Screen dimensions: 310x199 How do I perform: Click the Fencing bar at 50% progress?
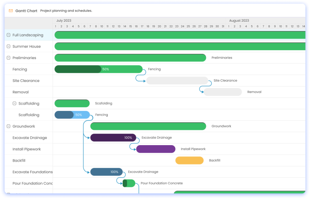click(x=98, y=69)
